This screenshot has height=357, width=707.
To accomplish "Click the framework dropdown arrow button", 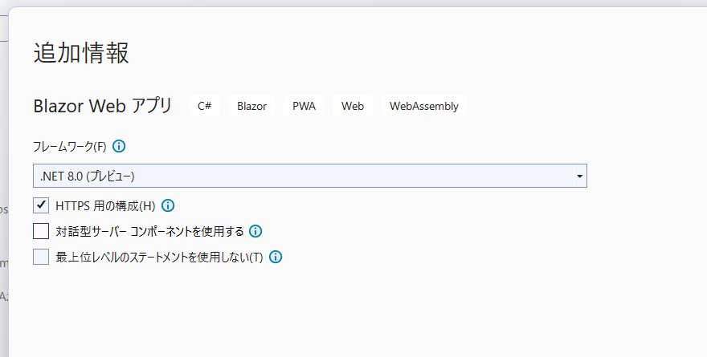I will point(580,176).
